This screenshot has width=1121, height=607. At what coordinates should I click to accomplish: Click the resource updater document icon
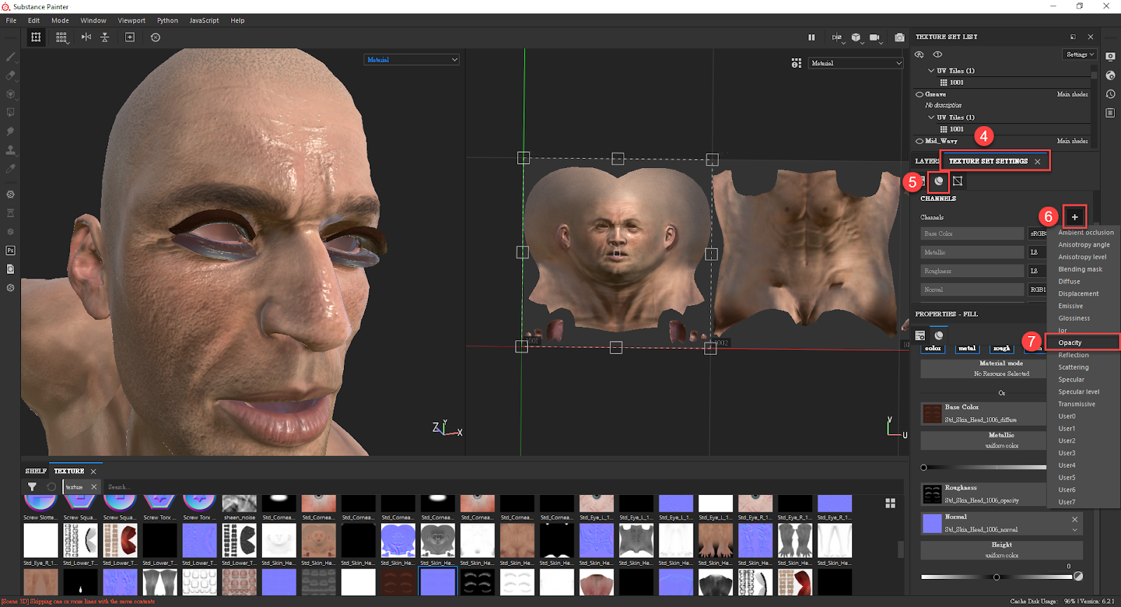tap(11, 269)
